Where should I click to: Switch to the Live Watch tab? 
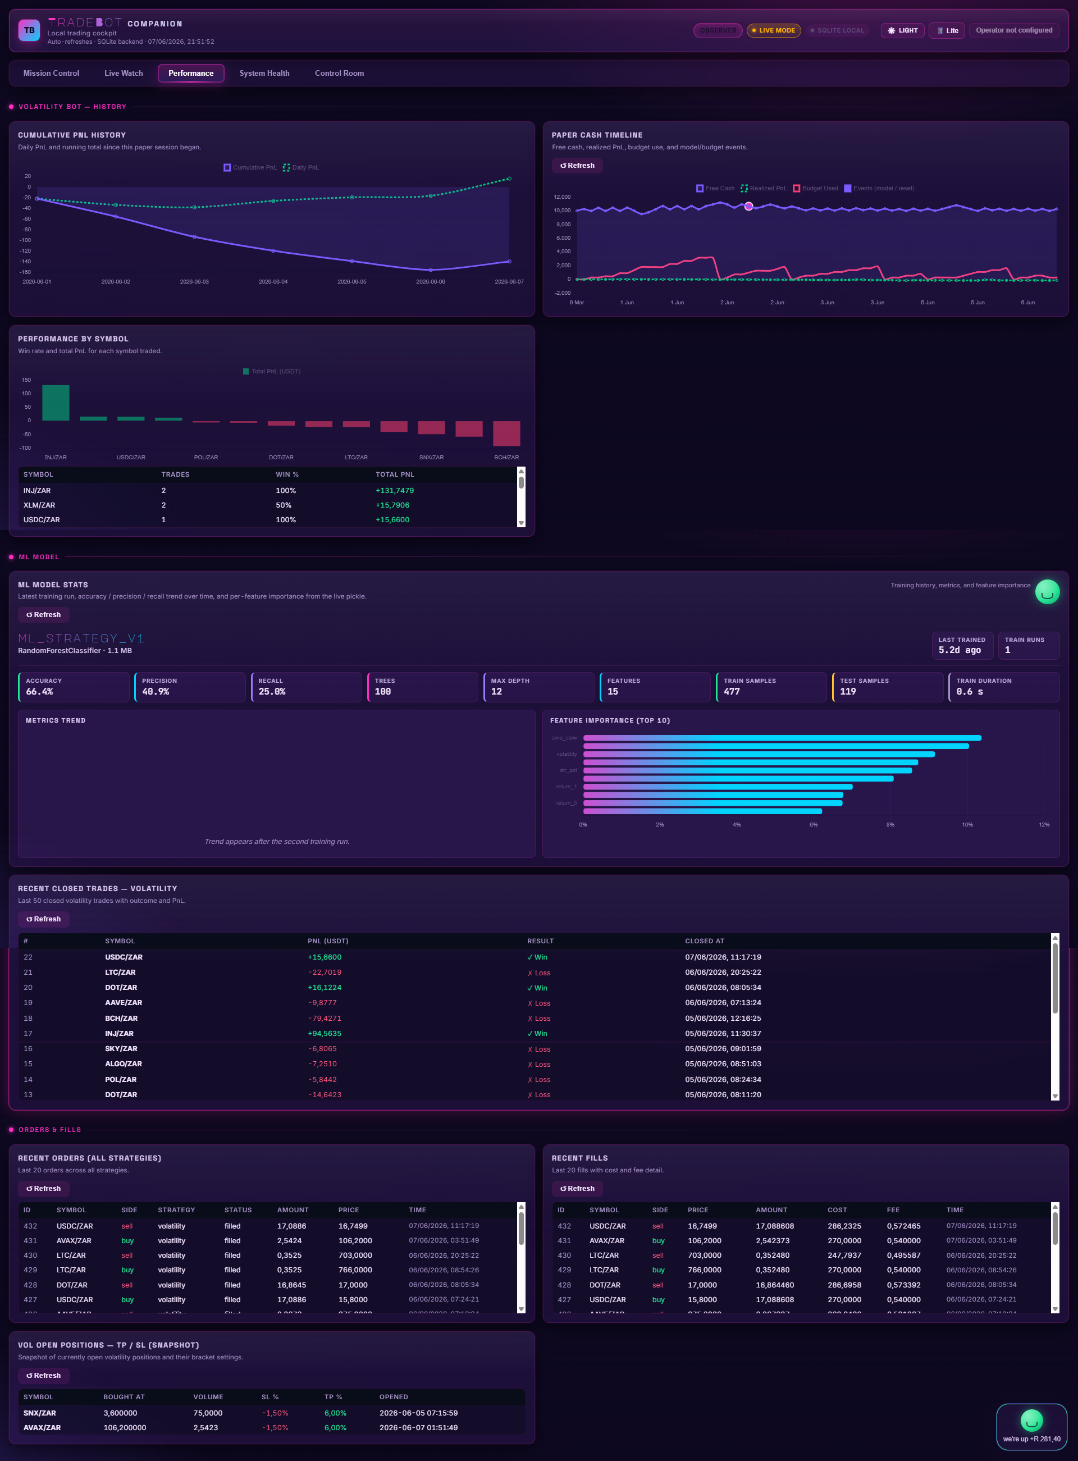pos(124,73)
